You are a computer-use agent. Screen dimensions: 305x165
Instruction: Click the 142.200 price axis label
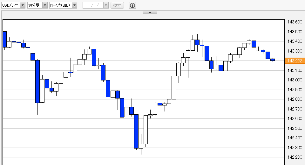[295, 157]
